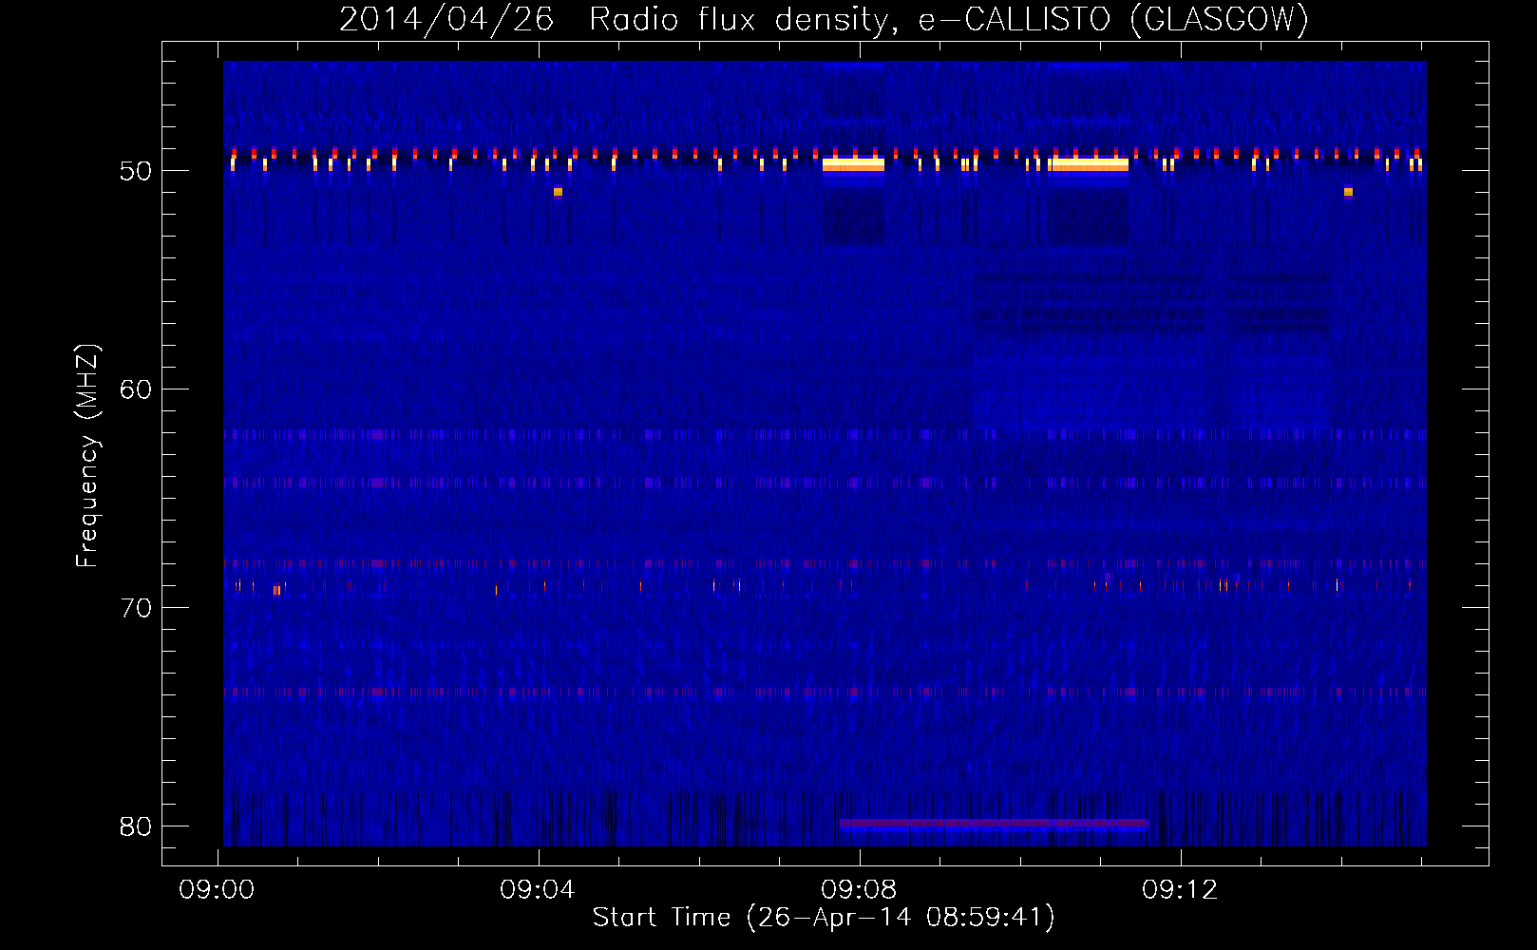Click the 09:12 time tick label

(1180, 890)
